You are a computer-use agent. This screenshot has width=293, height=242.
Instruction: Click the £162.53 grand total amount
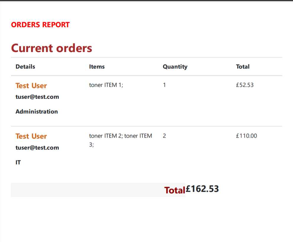[x=202, y=189]
